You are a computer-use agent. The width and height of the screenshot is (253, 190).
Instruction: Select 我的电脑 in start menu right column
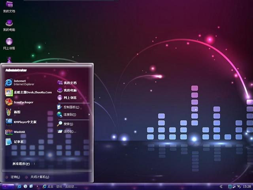click(67, 90)
